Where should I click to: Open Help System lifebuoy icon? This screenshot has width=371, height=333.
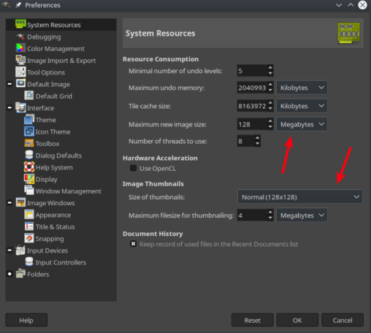29,167
